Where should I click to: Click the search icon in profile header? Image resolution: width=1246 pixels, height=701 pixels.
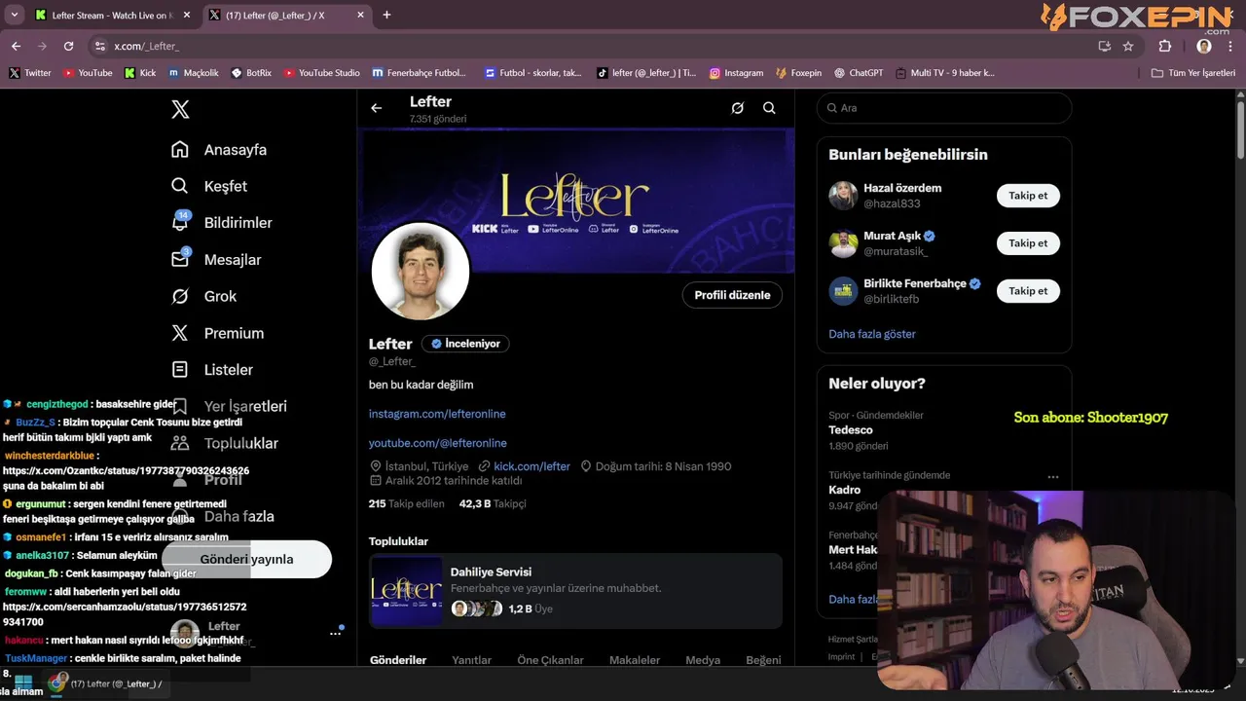tap(769, 108)
